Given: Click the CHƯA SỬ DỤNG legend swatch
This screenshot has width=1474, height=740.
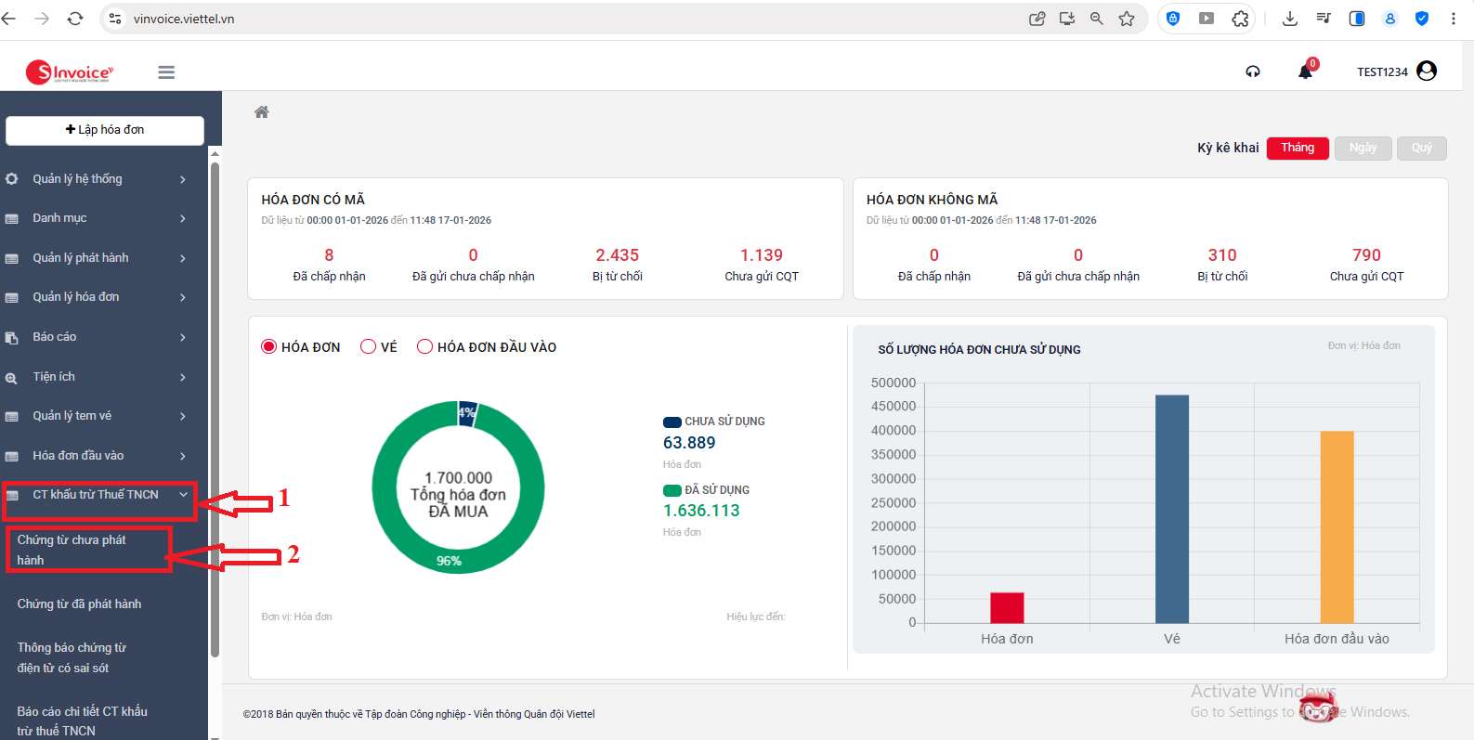Looking at the screenshot, I should point(672,422).
